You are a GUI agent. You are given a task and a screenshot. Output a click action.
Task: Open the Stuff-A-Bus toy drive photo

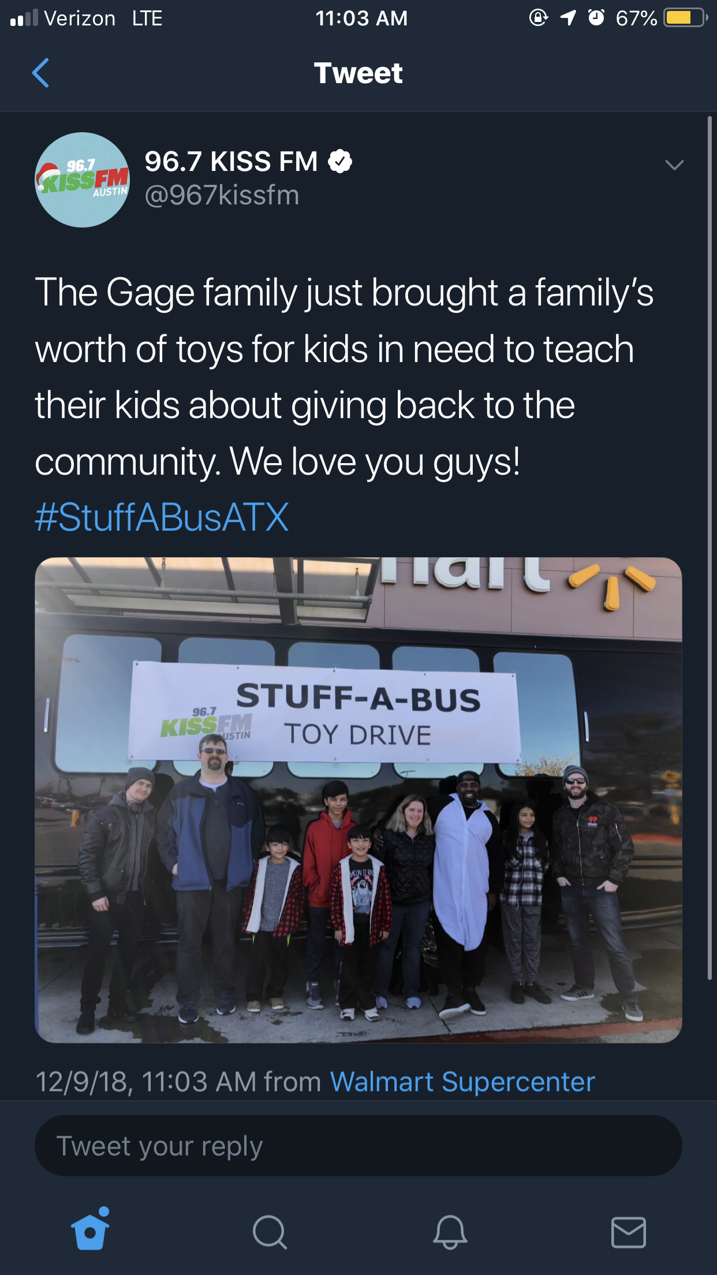click(358, 800)
